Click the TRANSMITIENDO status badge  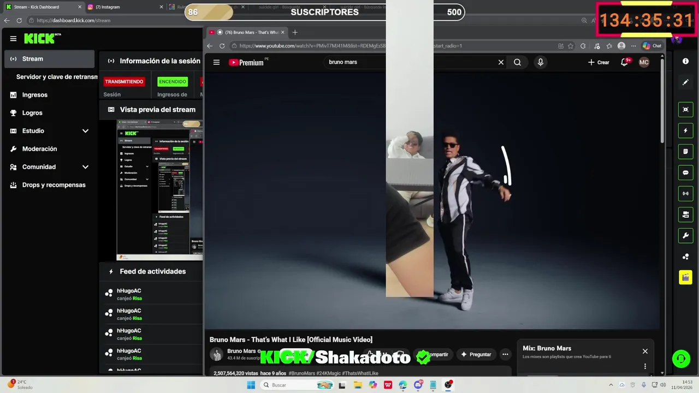point(124,82)
